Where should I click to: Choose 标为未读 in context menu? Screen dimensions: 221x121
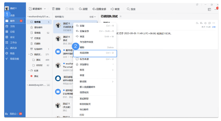pos(95,59)
